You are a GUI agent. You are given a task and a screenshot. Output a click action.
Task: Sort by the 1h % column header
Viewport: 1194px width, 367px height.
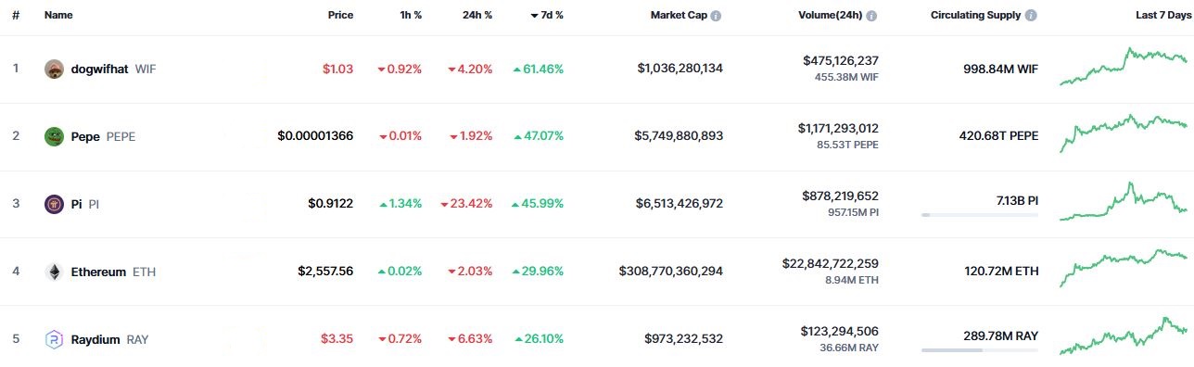tap(409, 16)
